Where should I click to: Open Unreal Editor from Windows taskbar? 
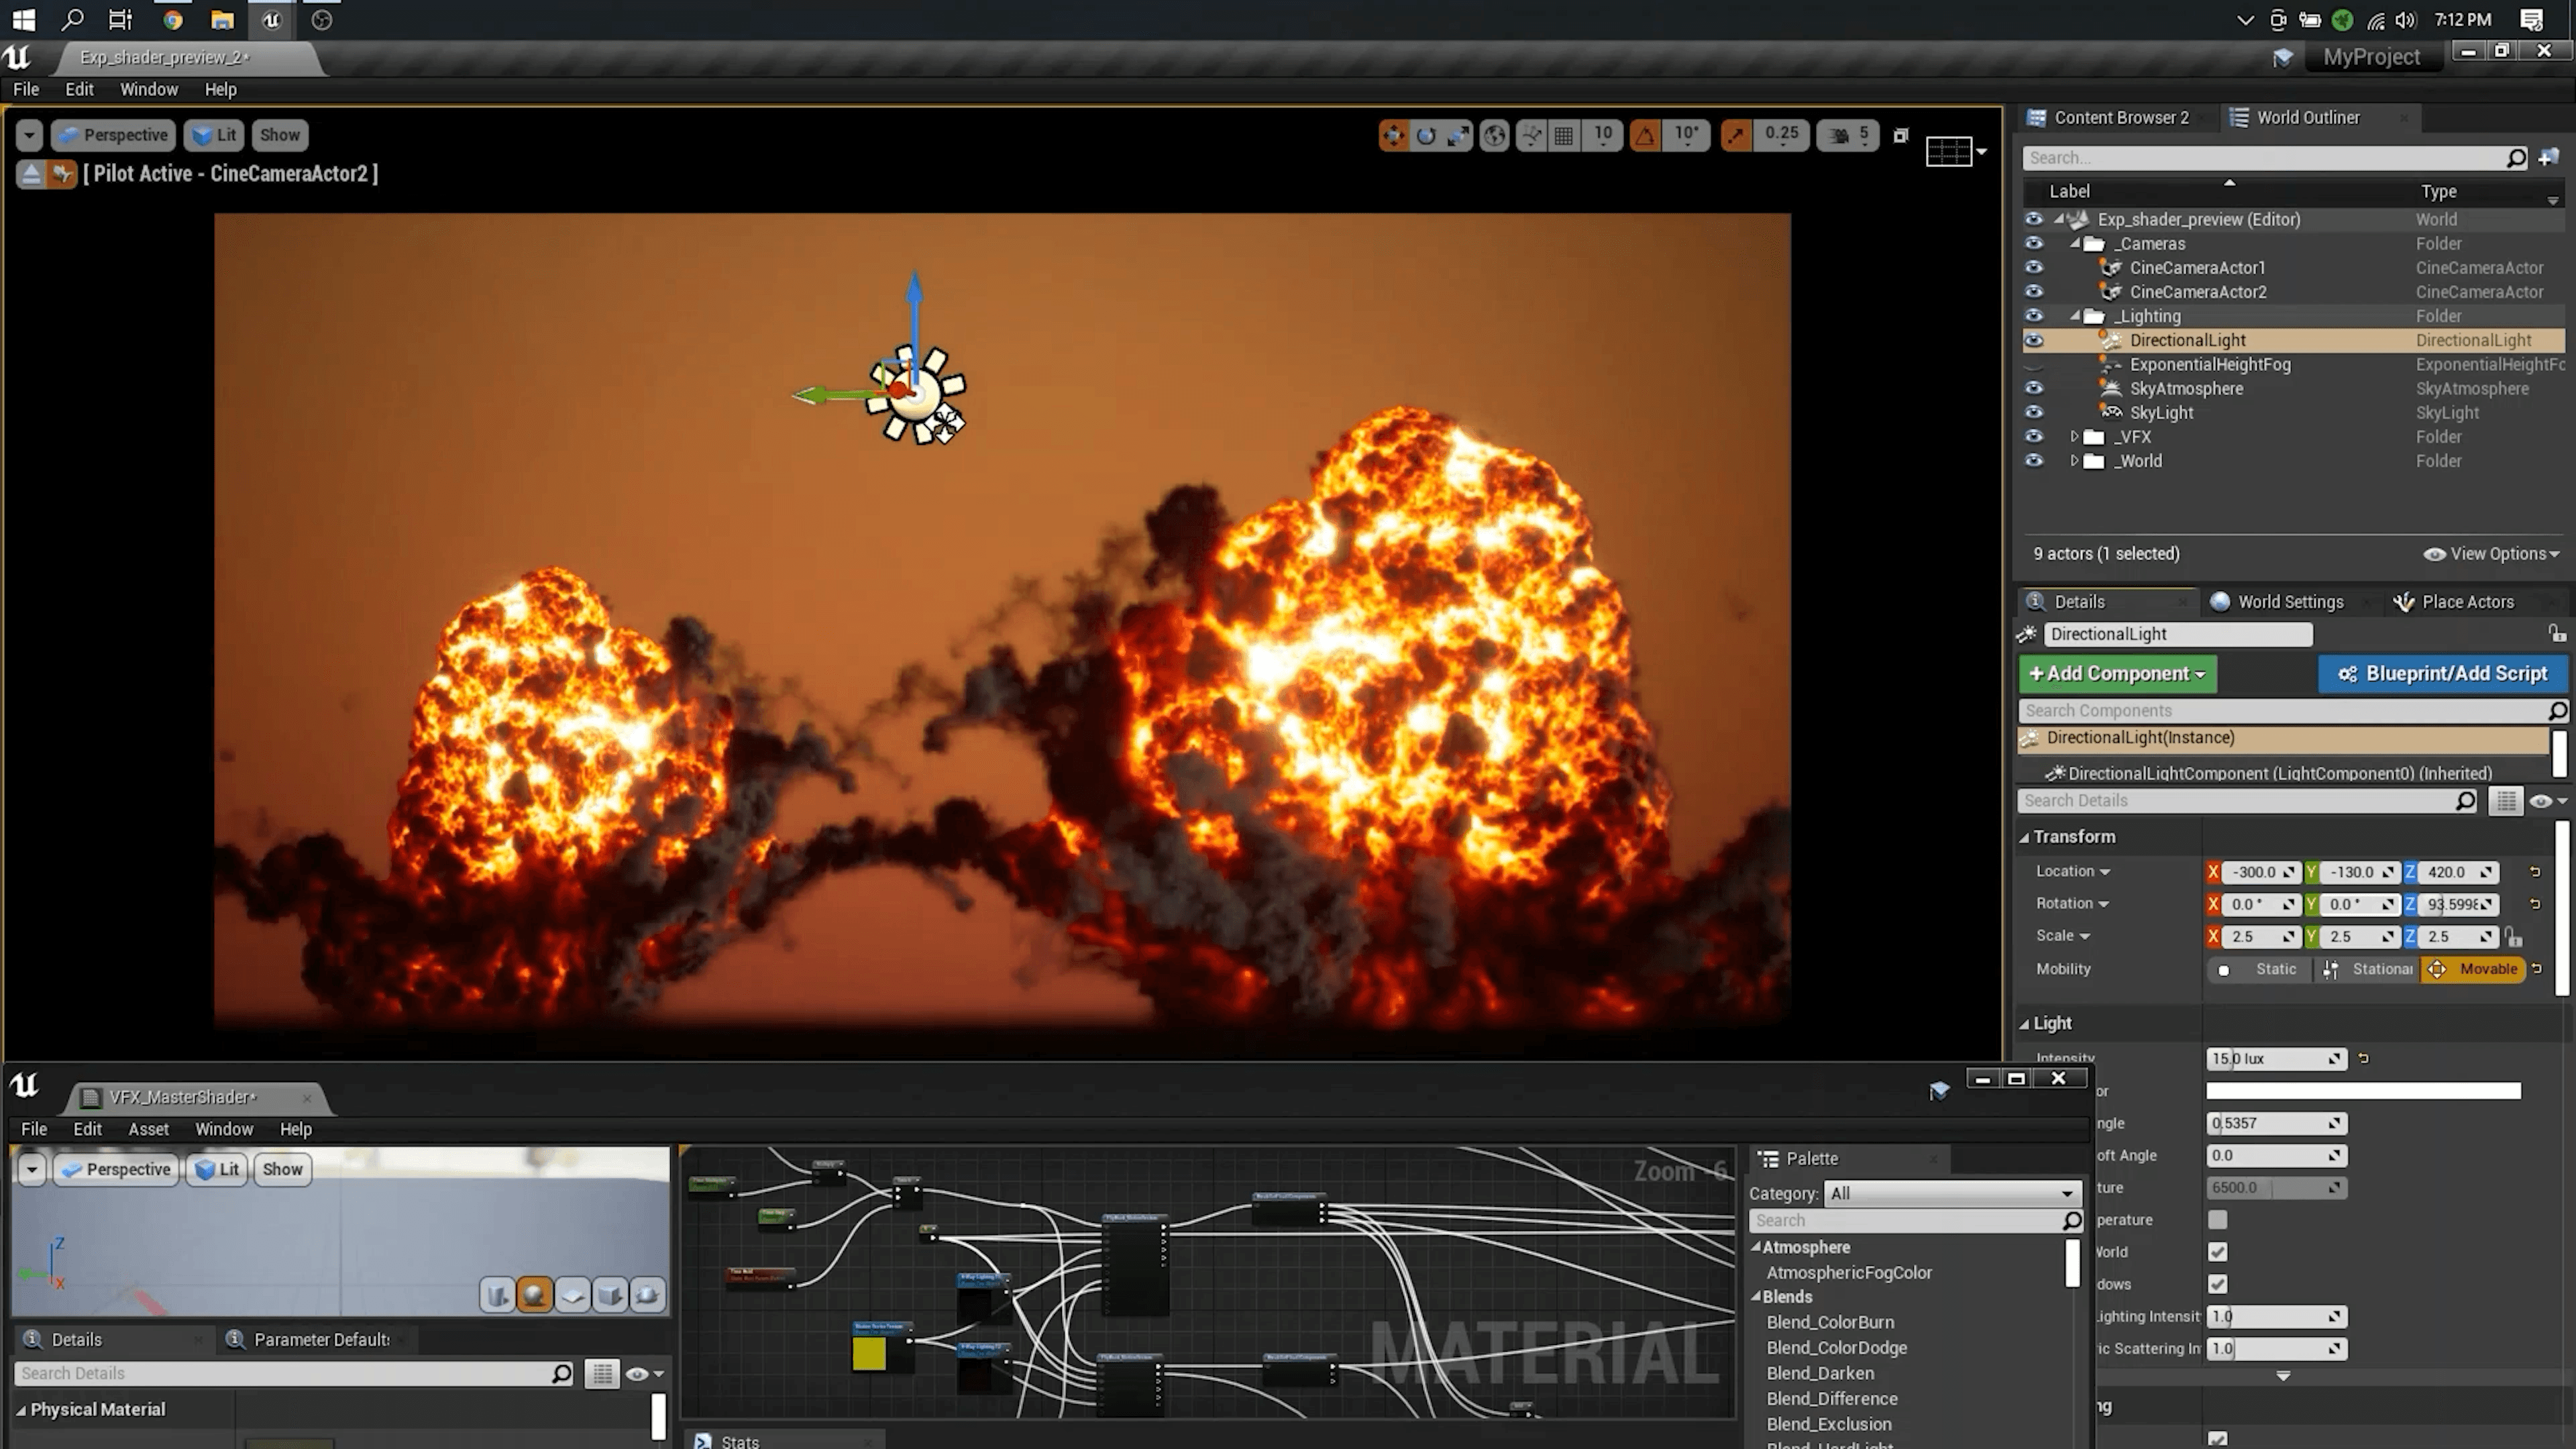pyautogui.click(x=271, y=20)
